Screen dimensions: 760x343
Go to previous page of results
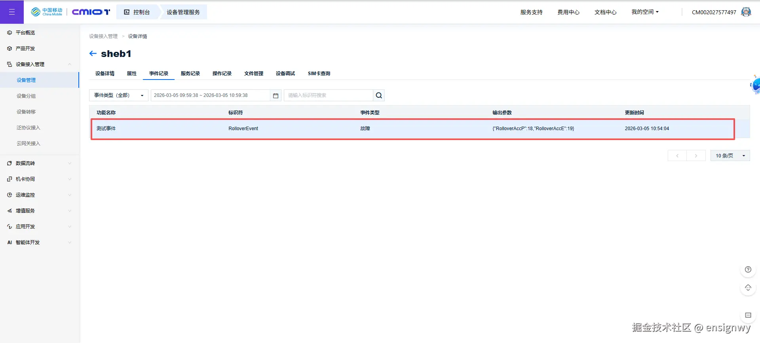[677, 155]
